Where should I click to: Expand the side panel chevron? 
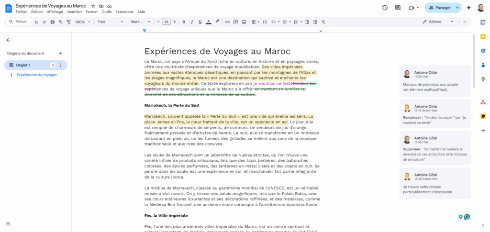point(483,225)
